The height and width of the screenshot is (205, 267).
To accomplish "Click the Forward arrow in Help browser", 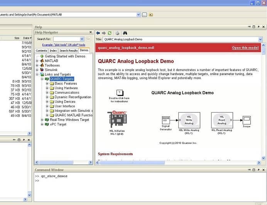I will point(104,33).
